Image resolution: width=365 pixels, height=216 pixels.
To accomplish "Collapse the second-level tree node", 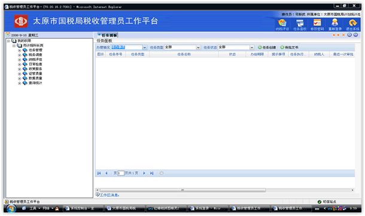I will click(14, 45).
